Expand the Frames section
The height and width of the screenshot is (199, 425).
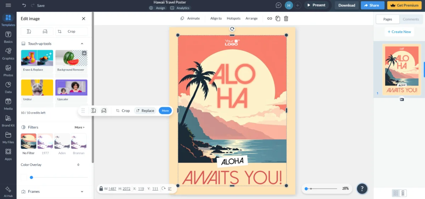(82, 192)
